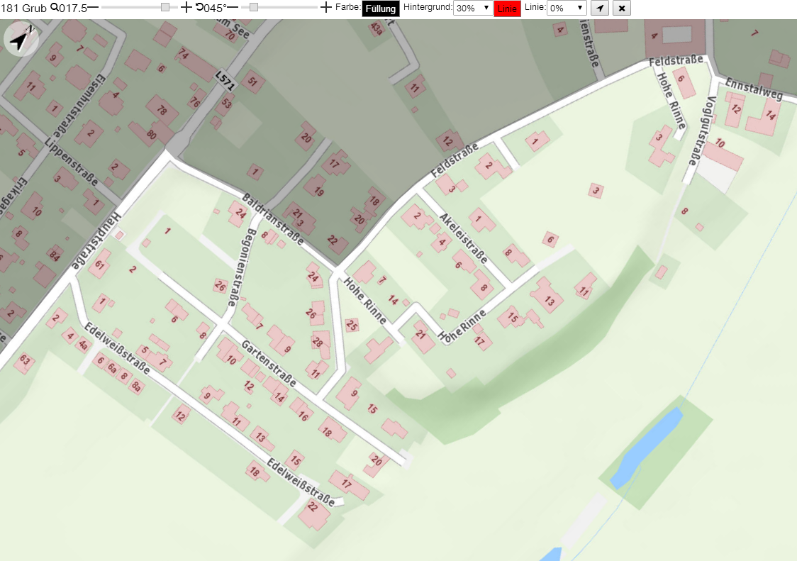Click the rotation plus icon
The height and width of the screenshot is (561, 797).
click(325, 8)
